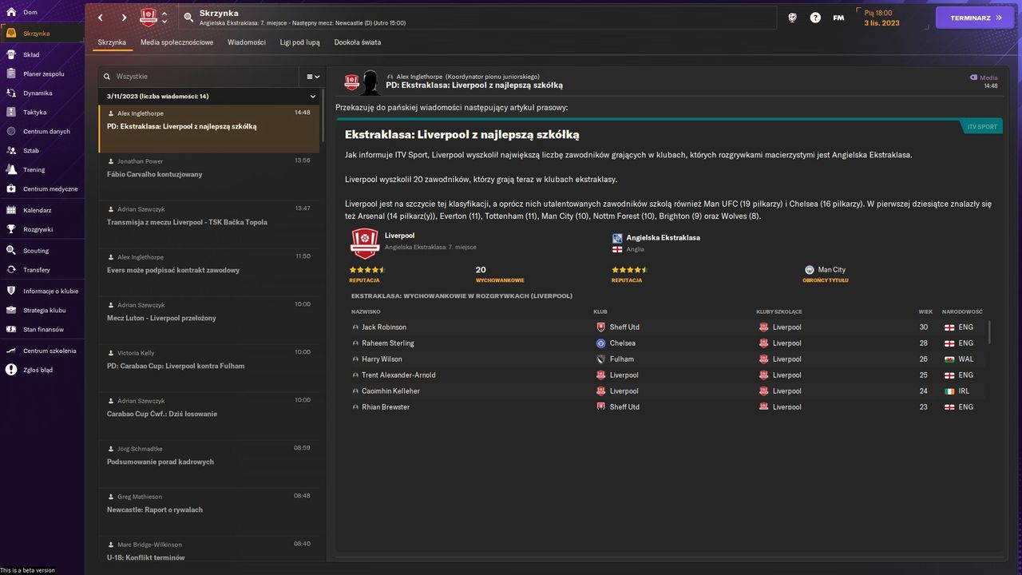The width and height of the screenshot is (1022, 575).
Task: Select Rhian Brewster in player table
Action: point(386,407)
